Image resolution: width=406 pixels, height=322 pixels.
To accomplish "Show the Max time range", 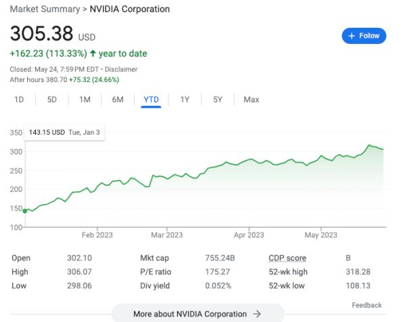I will point(251,100).
